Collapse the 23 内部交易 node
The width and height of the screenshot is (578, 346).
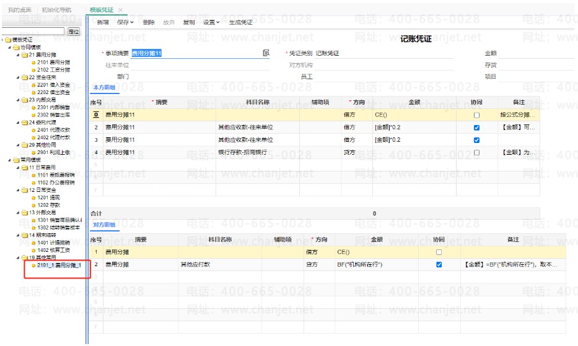(18, 100)
